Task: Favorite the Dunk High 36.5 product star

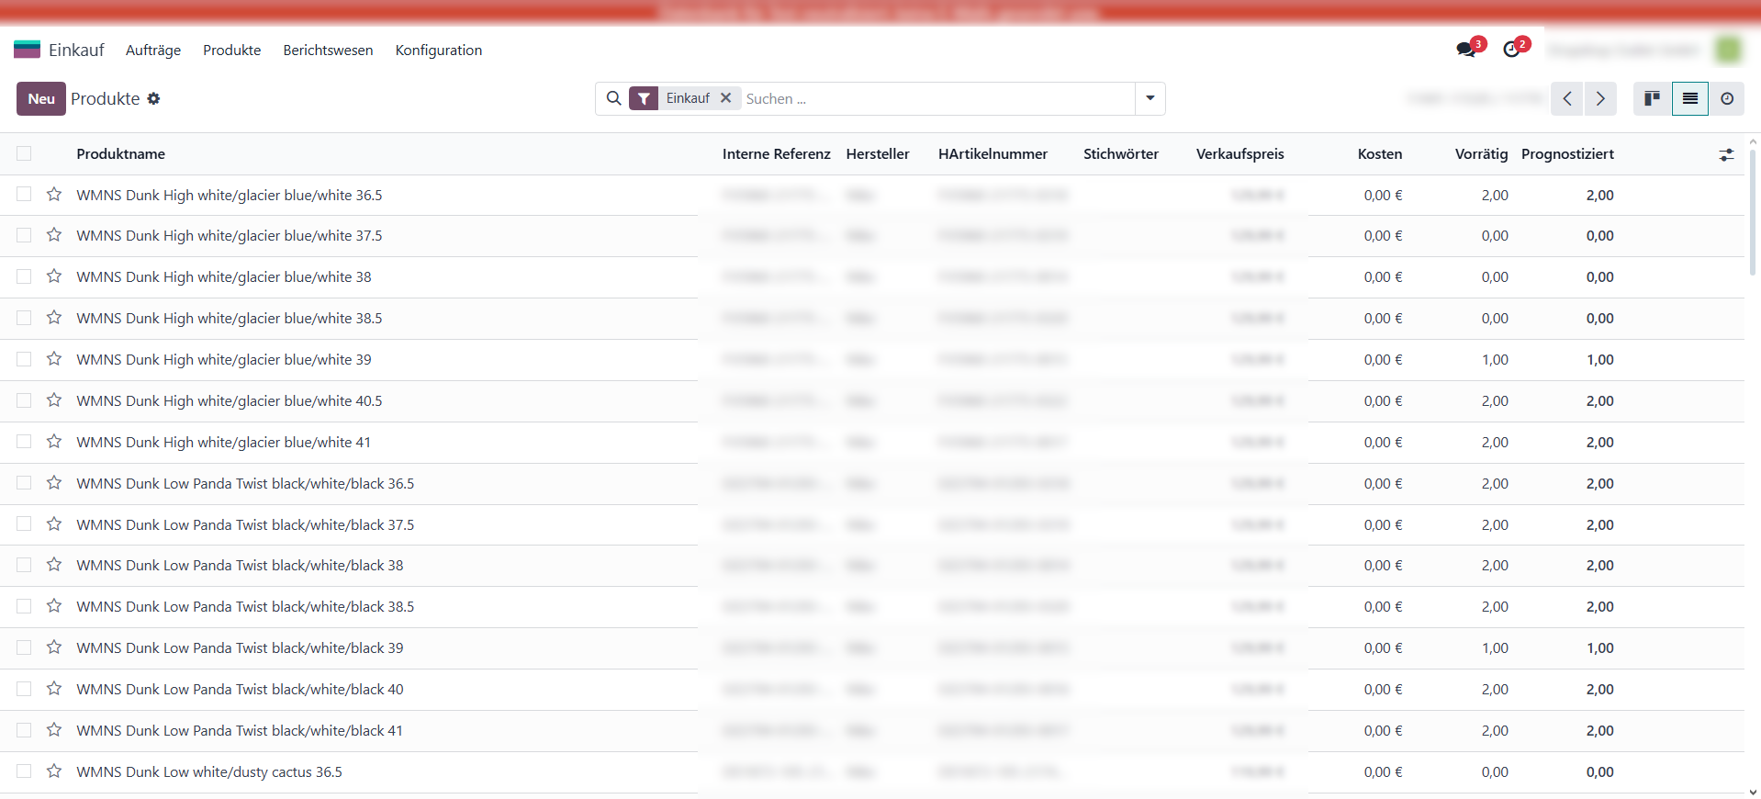Action: tap(54, 195)
